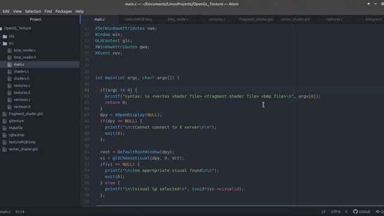Click the GitHub octocat icon in status bar
The image size is (384, 216).
pyautogui.click(x=355, y=212)
